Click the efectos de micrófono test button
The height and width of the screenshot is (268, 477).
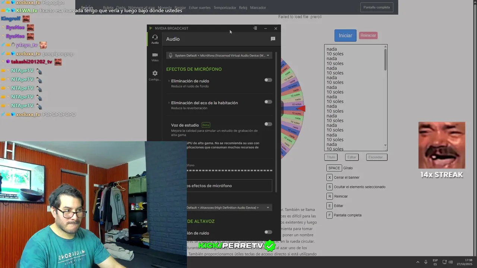click(x=229, y=186)
